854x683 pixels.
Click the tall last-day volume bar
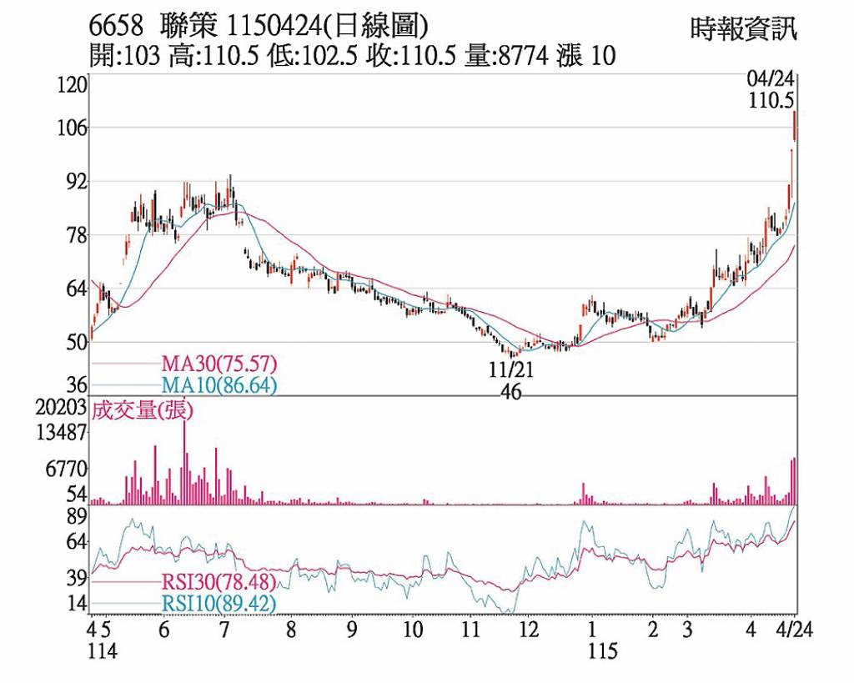(795, 481)
